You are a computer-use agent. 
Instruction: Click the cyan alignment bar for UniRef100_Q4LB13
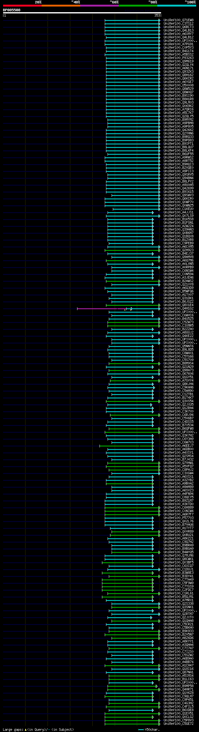[132, 30]
